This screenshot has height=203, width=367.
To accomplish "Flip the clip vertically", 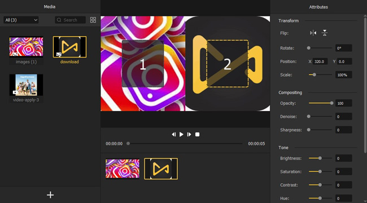I will 325,33.
